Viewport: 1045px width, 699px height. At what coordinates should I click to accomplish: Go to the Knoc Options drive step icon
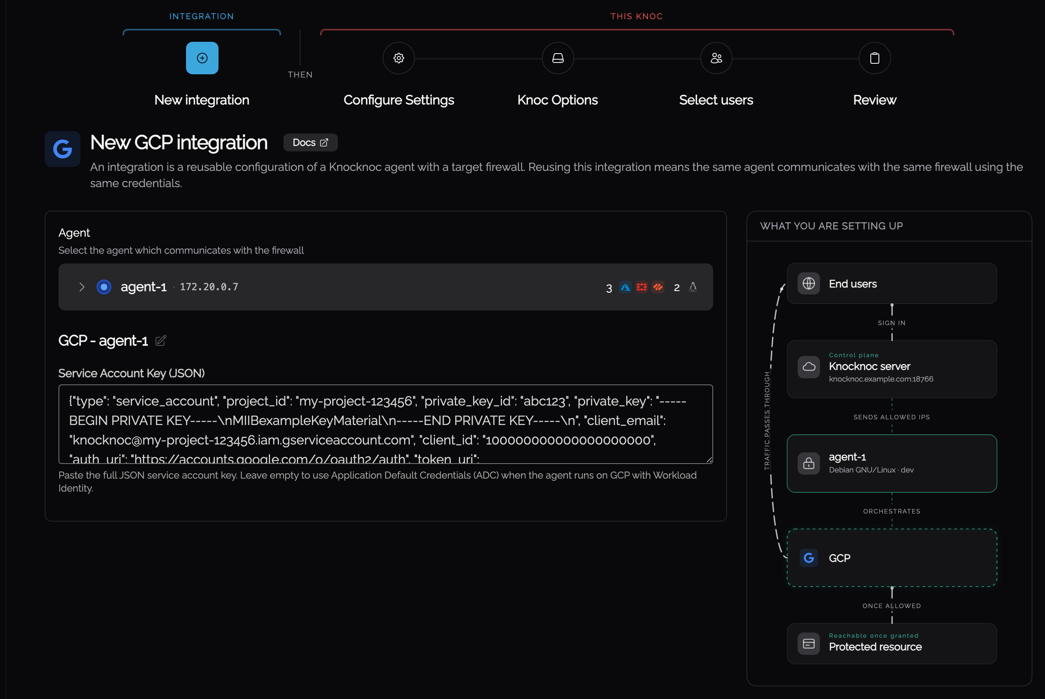tap(558, 58)
